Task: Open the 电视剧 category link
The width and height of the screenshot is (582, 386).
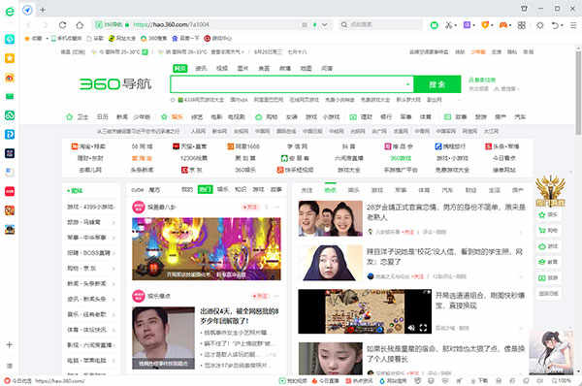Action: point(237,117)
